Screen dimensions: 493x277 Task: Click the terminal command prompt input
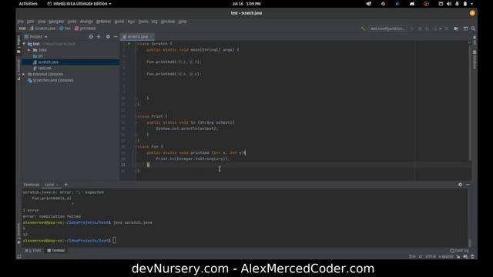pos(114,241)
